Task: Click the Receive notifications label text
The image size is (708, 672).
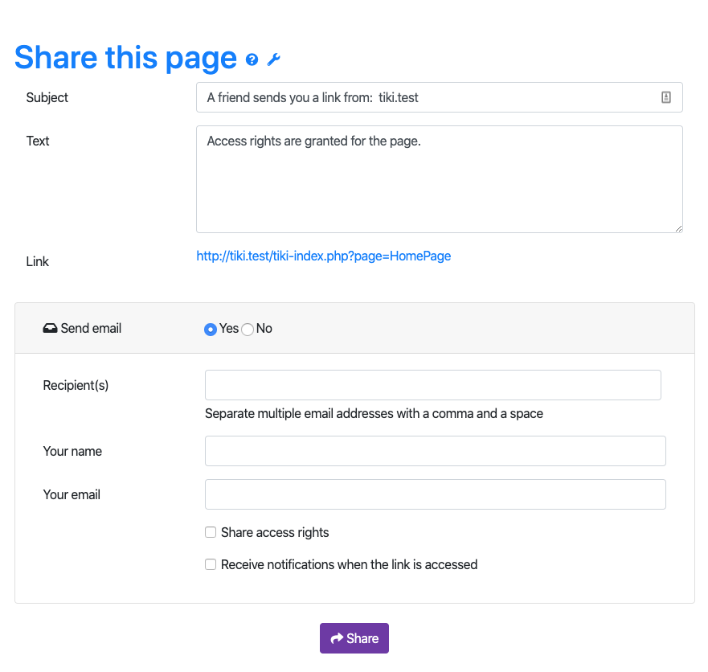Action: tap(349, 564)
